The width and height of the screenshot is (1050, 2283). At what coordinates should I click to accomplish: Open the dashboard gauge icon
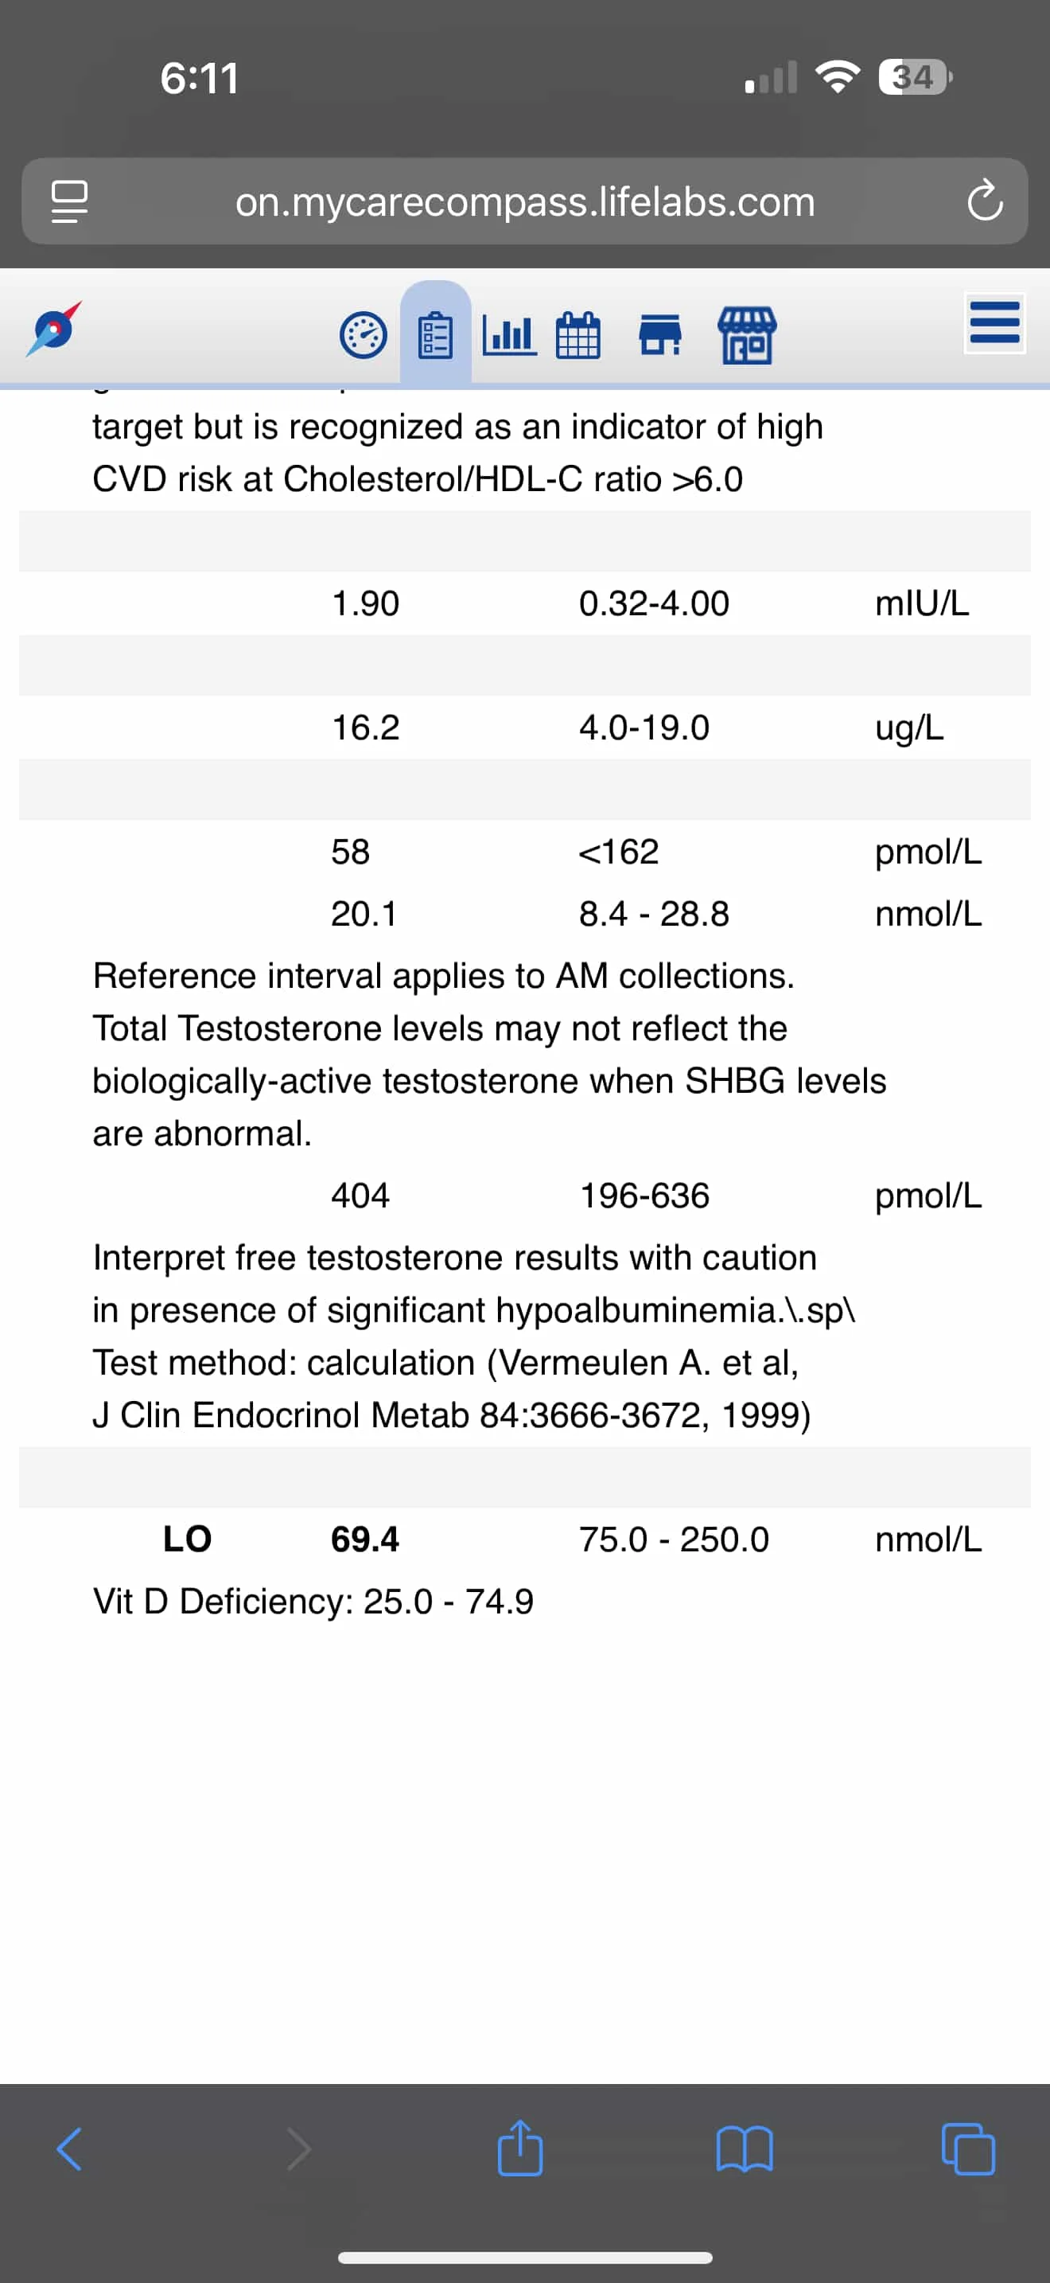[363, 336]
